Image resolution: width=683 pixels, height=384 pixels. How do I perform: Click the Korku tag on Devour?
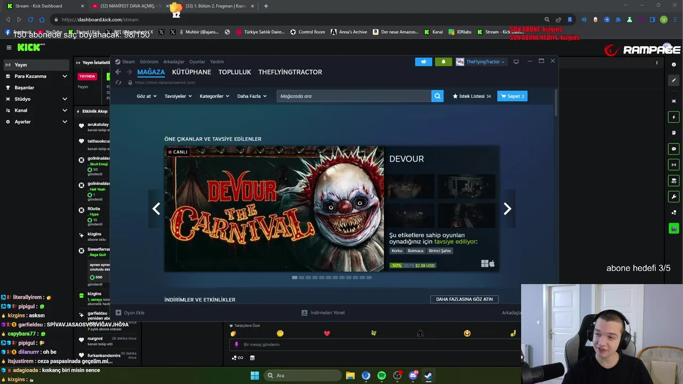pyautogui.click(x=397, y=251)
